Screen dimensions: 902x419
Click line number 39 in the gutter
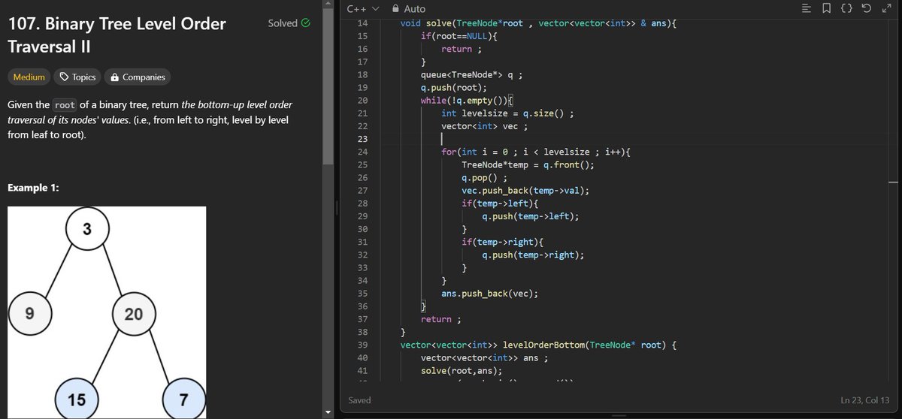coord(362,345)
